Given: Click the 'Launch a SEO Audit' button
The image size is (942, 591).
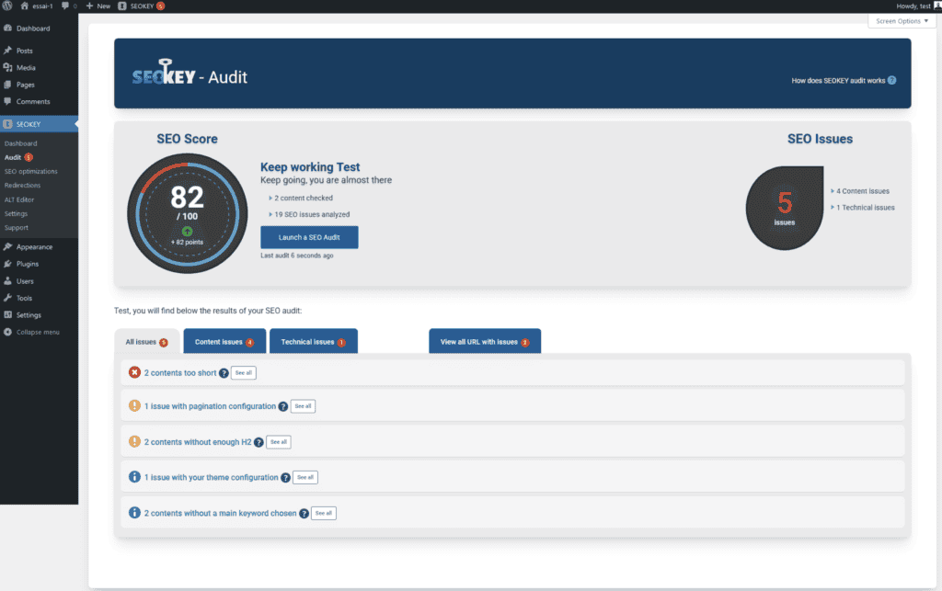Looking at the screenshot, I should point(309,237).
